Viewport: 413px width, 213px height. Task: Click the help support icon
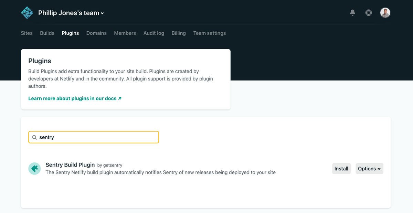pos(368,12)
